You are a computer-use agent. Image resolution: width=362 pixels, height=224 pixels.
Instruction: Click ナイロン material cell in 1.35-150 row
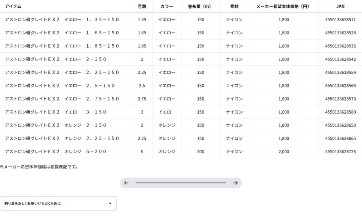pos(234,19)
